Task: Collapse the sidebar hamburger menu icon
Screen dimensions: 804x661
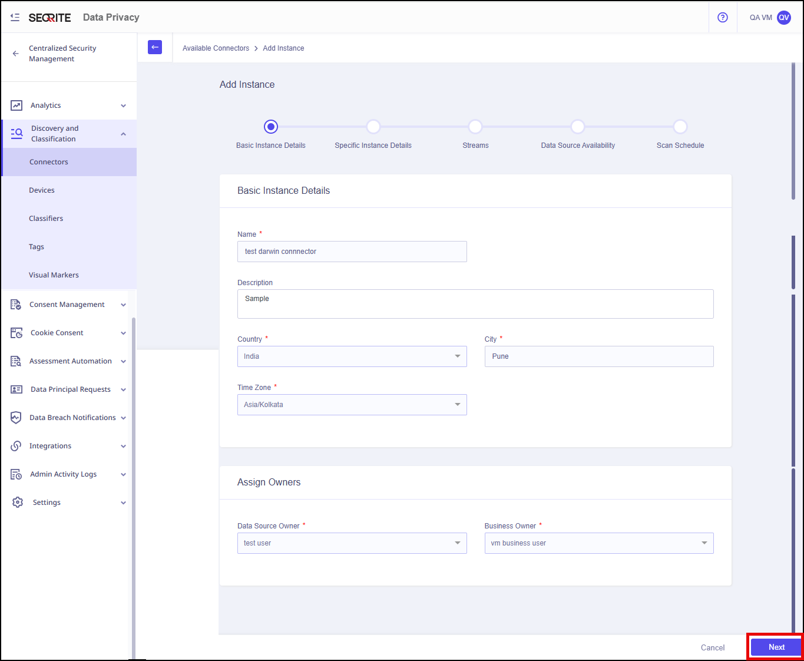Action: (x=15, y=18)
